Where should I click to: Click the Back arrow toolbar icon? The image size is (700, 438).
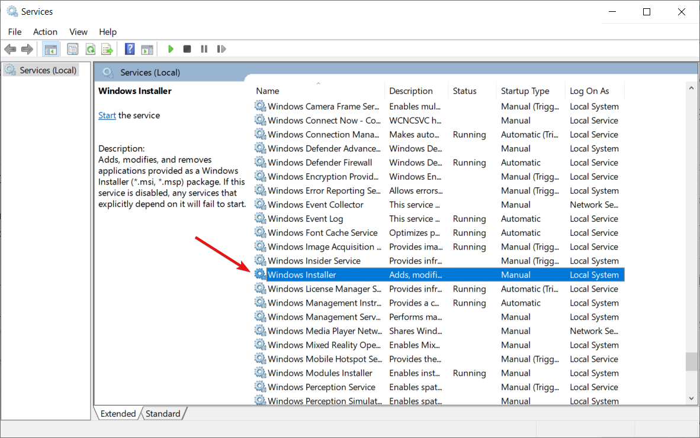point(10,49)
